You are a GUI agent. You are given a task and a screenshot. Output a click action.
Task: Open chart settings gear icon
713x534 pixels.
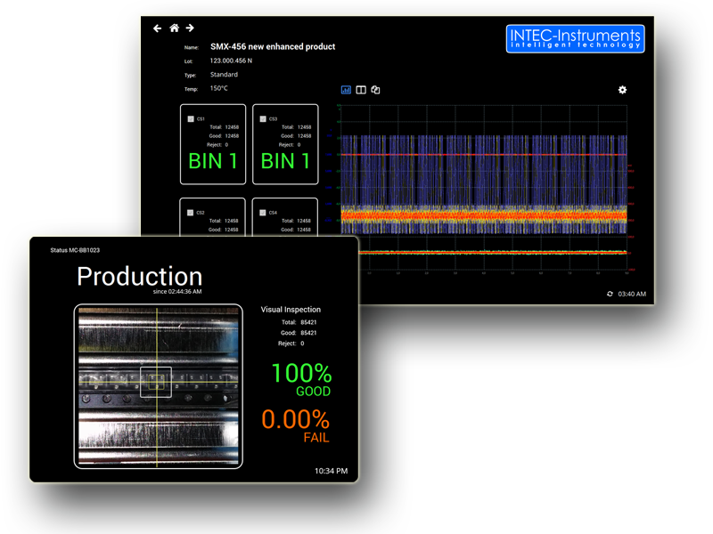pos(622,90)
